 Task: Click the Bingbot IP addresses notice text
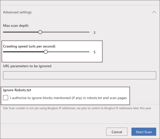(x=77, y=108)
